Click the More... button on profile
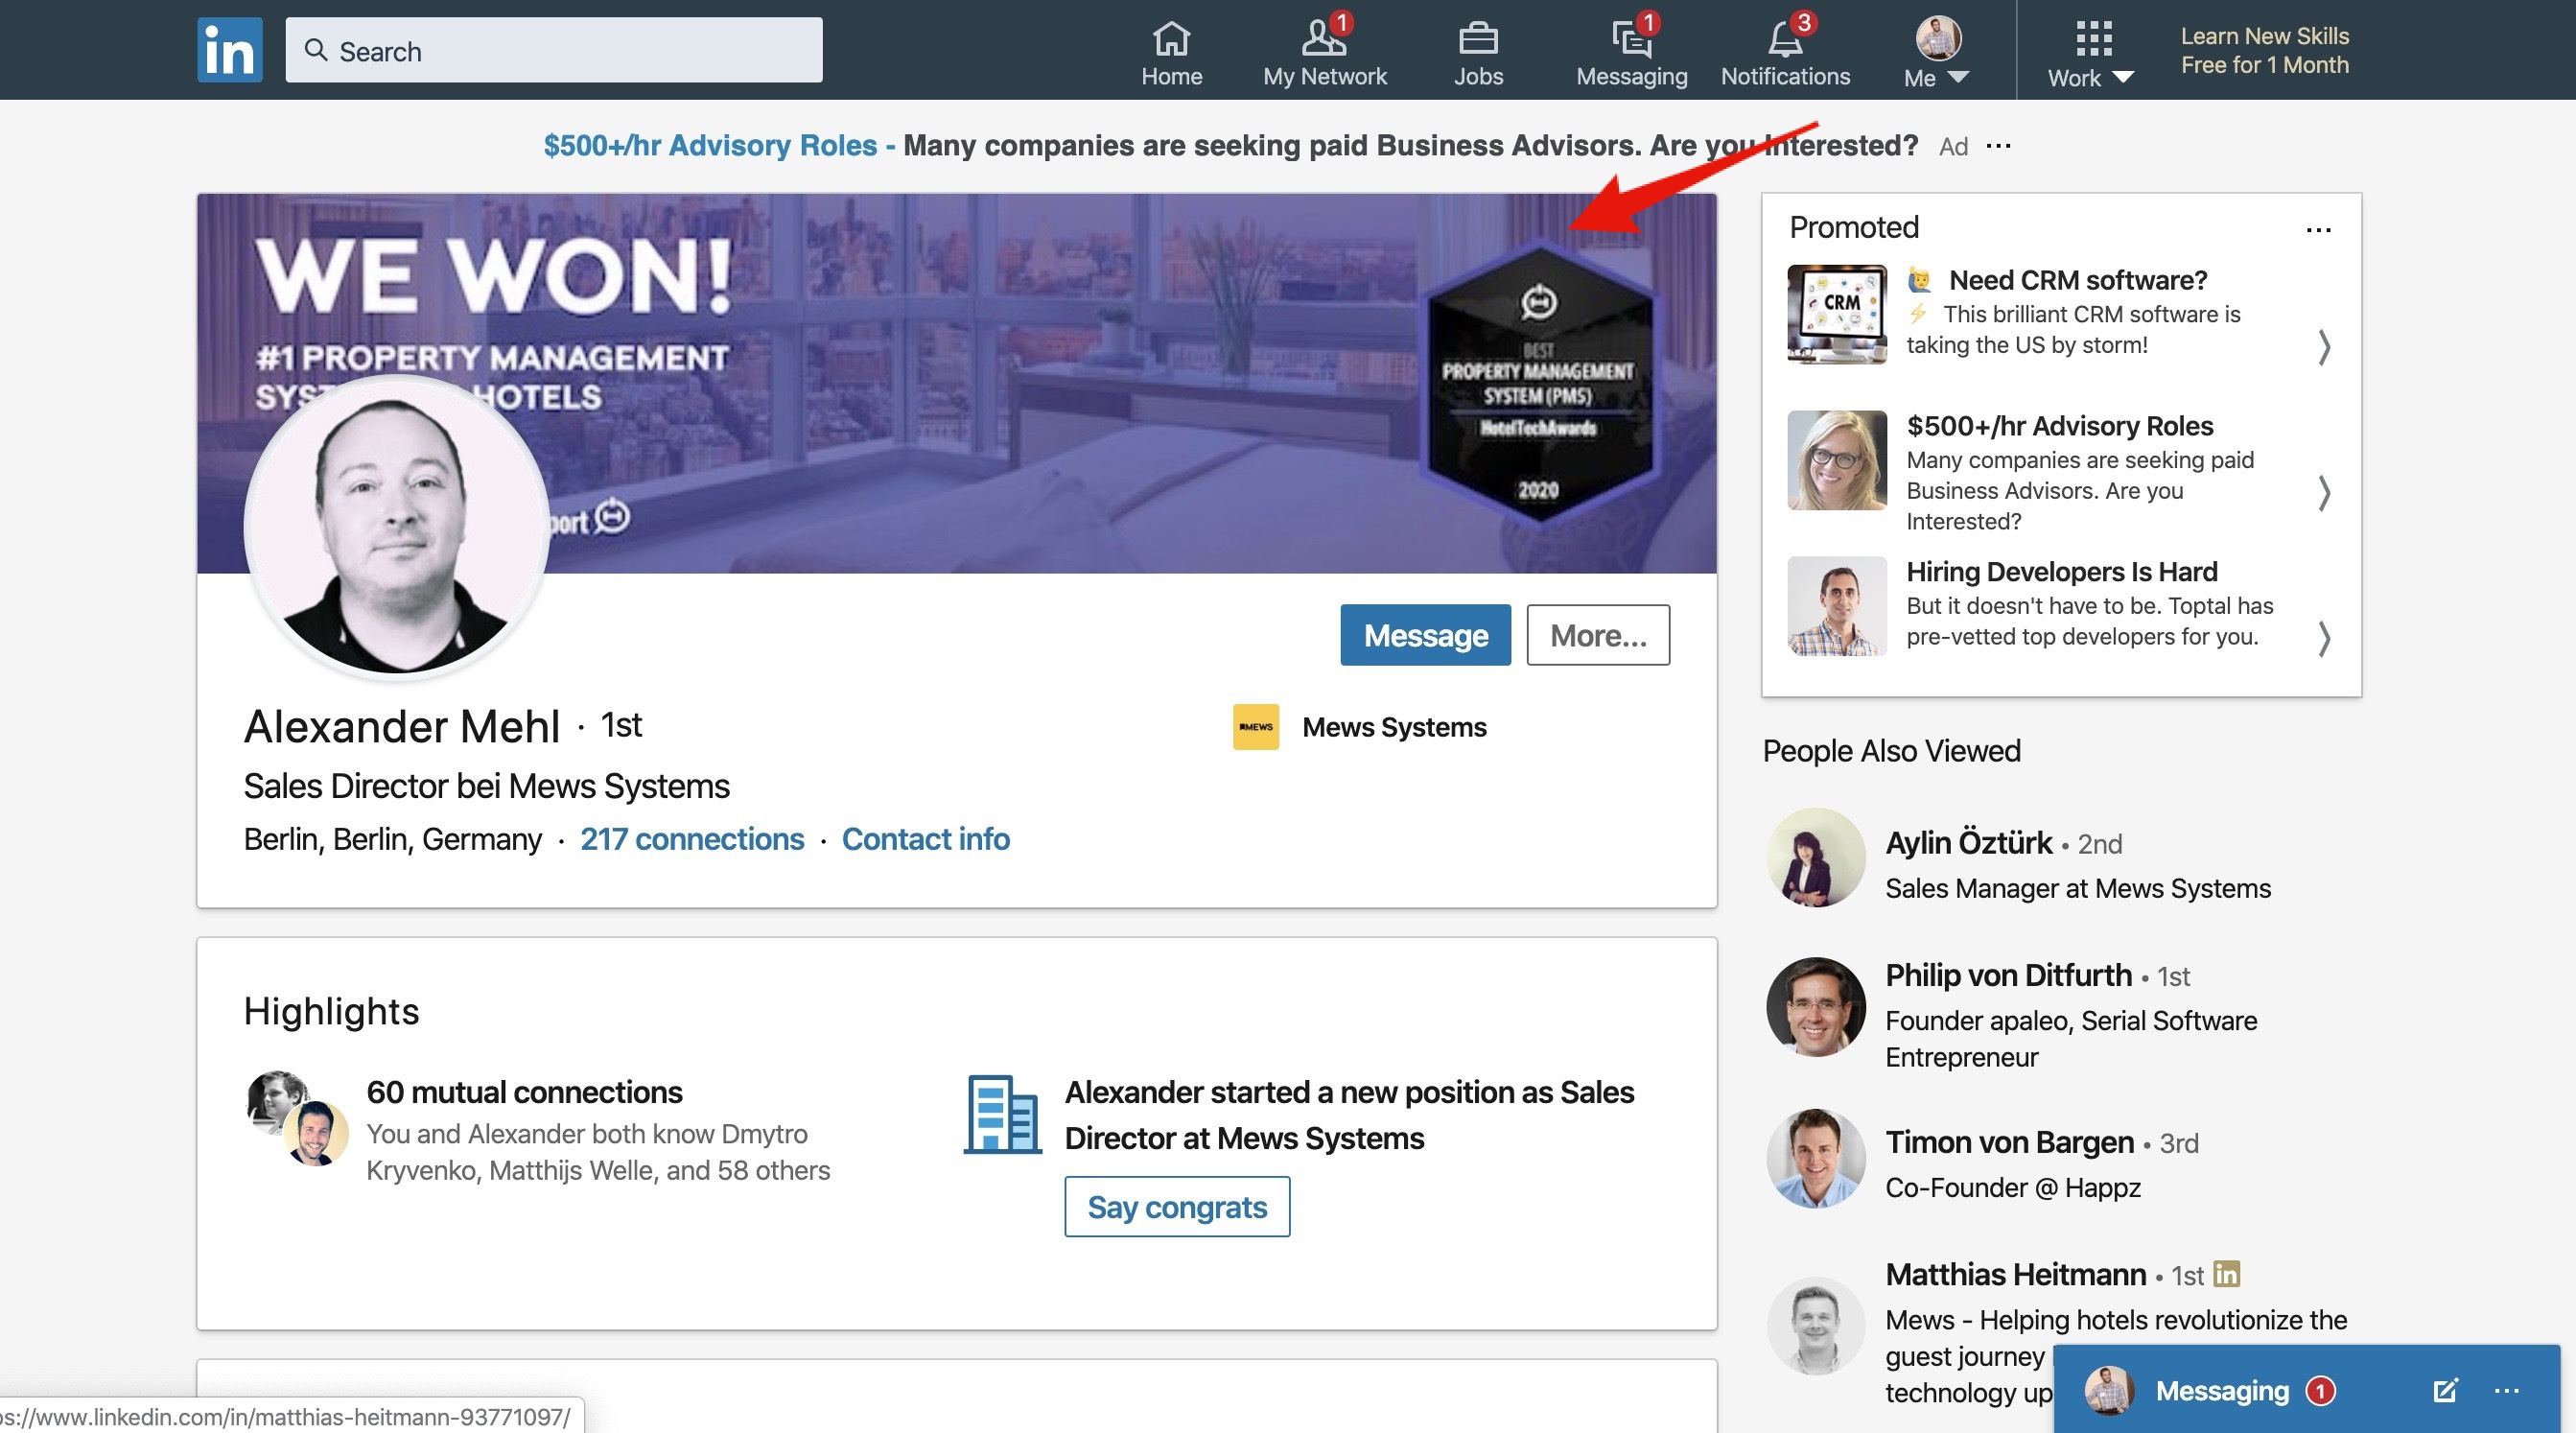This screenshot has height=1433, width=2576. pyautogui.click(x=1597, y=635)
